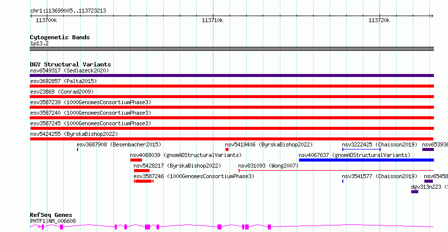This screenshot has width=448, height=232.
Task: Click the nsv5424255 (ByrskaBishop2022) label
Action: click(x=74, y=134)
